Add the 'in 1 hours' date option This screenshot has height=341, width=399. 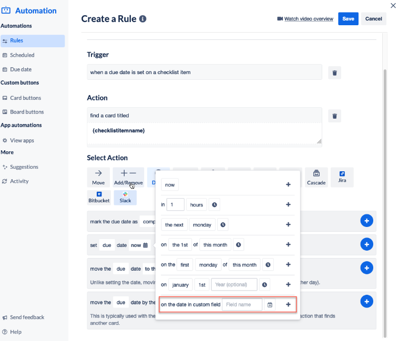click(x=288, y=204)
